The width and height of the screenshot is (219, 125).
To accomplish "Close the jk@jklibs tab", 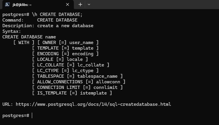I will (68, 4).
